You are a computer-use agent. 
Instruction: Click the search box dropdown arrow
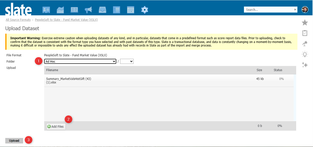295,10
